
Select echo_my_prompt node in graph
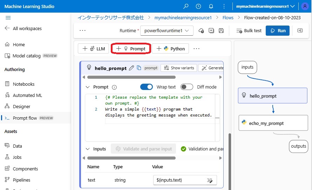click(273, 123)
